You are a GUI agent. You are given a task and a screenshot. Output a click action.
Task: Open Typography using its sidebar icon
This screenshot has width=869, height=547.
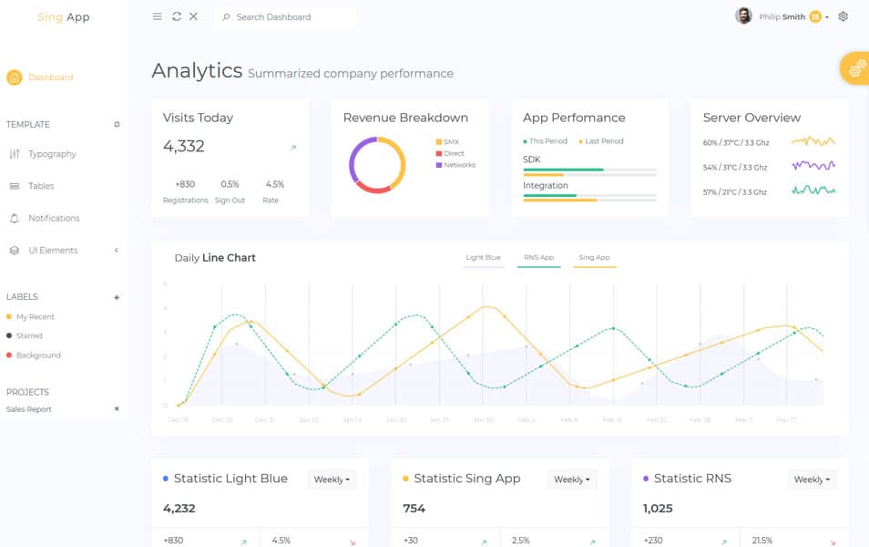point(13,153)
